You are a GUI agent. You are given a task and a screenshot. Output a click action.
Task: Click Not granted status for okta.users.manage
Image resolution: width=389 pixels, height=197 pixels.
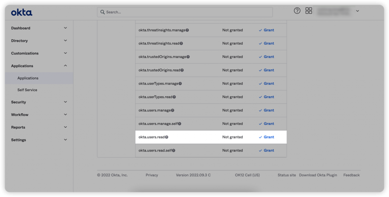(x=232, y=110)
